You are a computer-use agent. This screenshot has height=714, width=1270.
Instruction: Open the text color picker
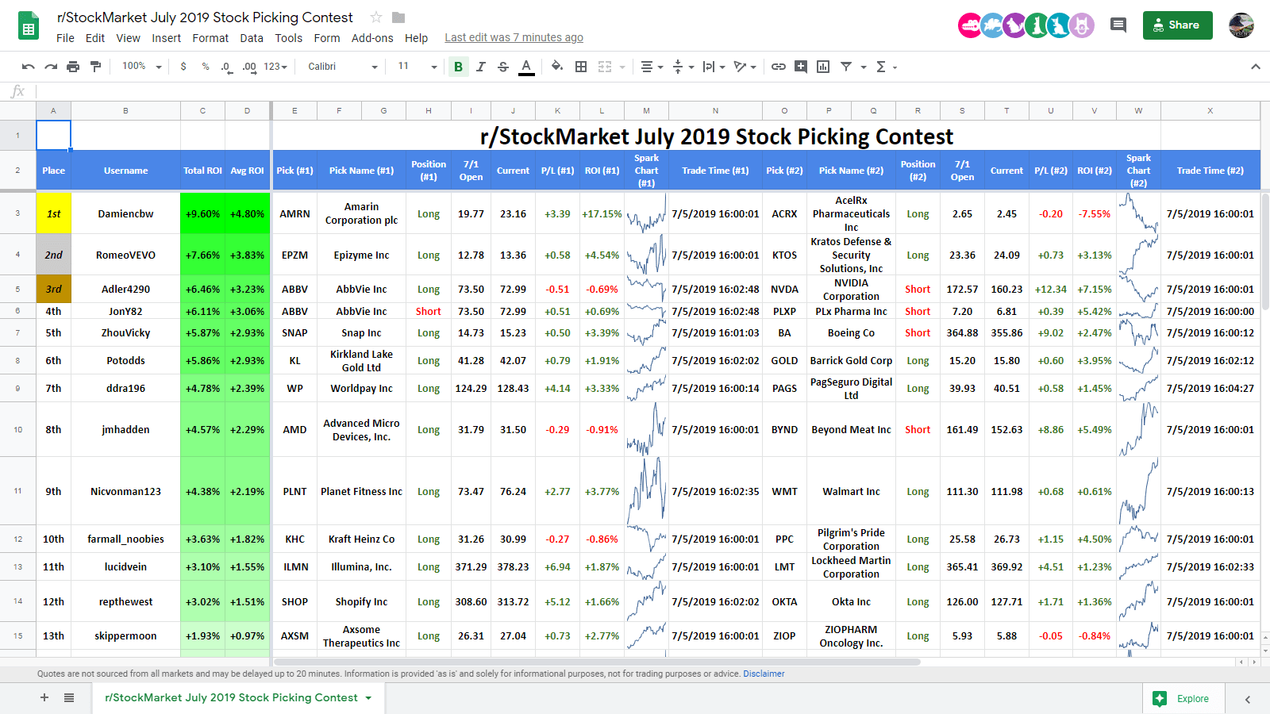coord(526,67)
